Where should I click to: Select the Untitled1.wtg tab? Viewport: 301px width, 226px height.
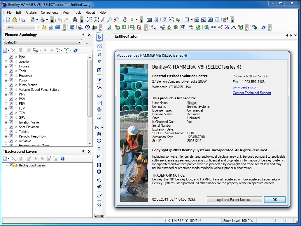(125, 36)
